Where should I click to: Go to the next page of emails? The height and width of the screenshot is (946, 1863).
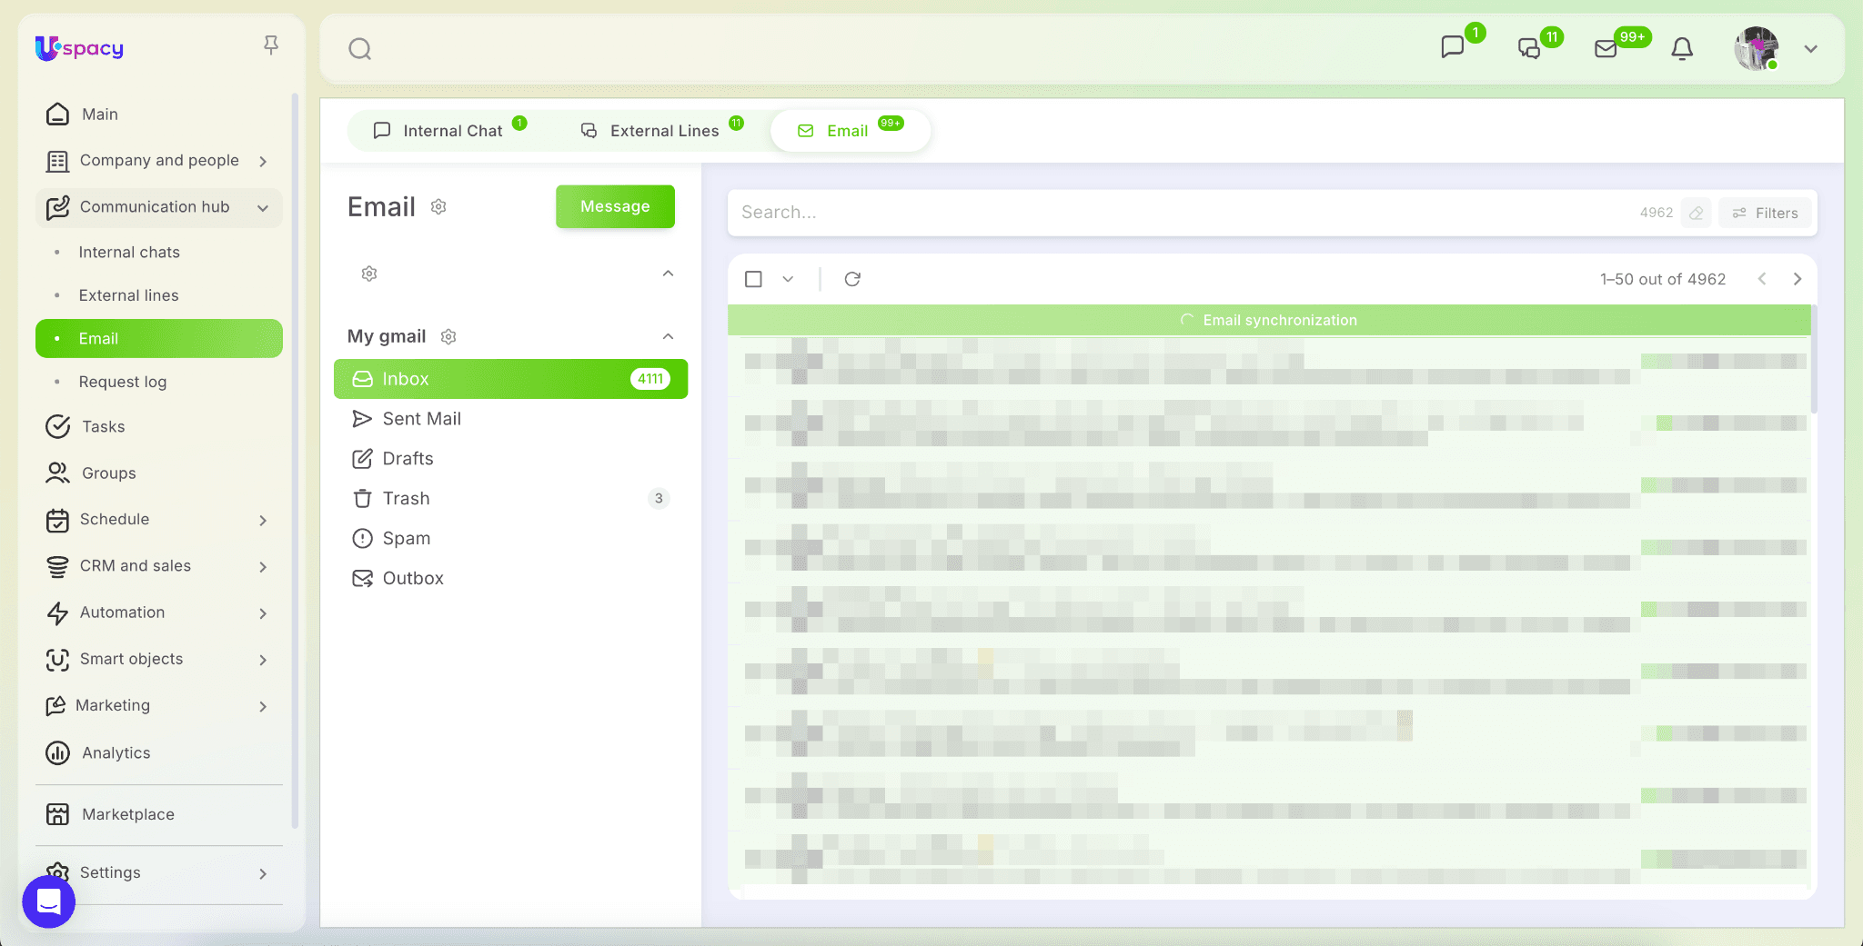click(1797, 279)
